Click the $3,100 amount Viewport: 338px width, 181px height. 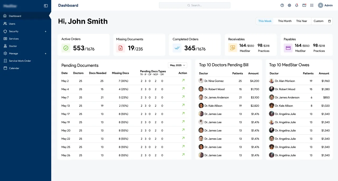tap(255, 97)
